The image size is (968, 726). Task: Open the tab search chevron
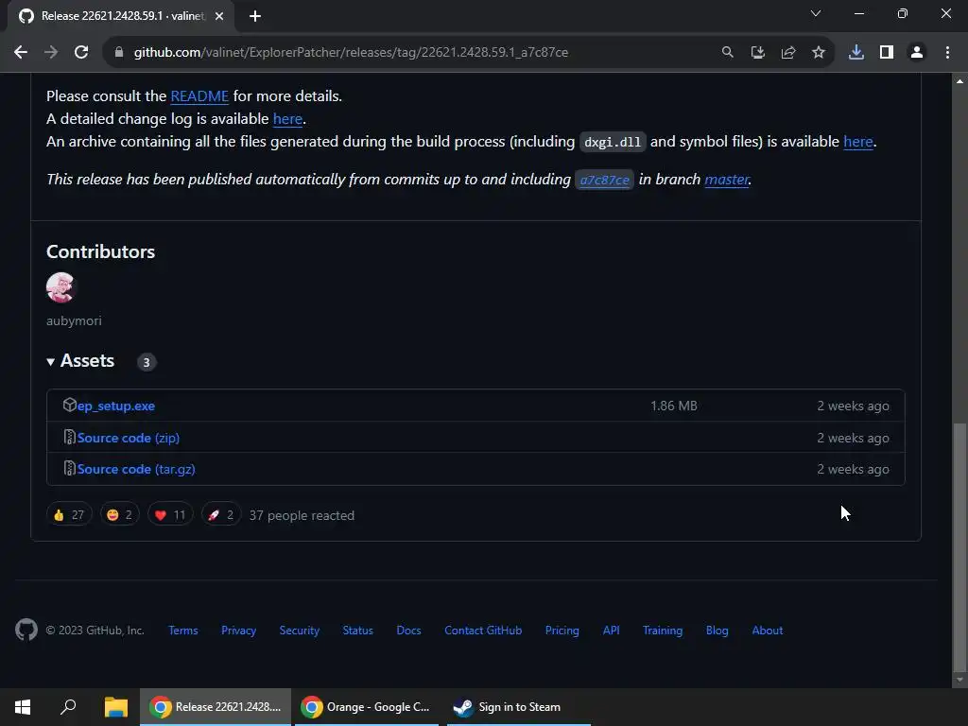coord(816,13)
